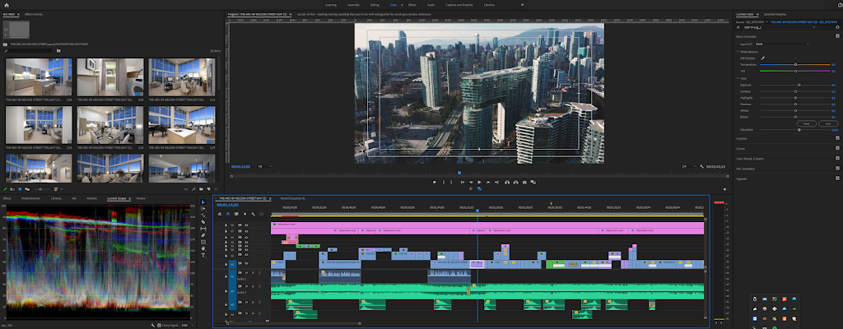The width and height of the screenshot is (843, 329).
Task: Click the trash Clear icon in project panel
Action: click(215, 189)
